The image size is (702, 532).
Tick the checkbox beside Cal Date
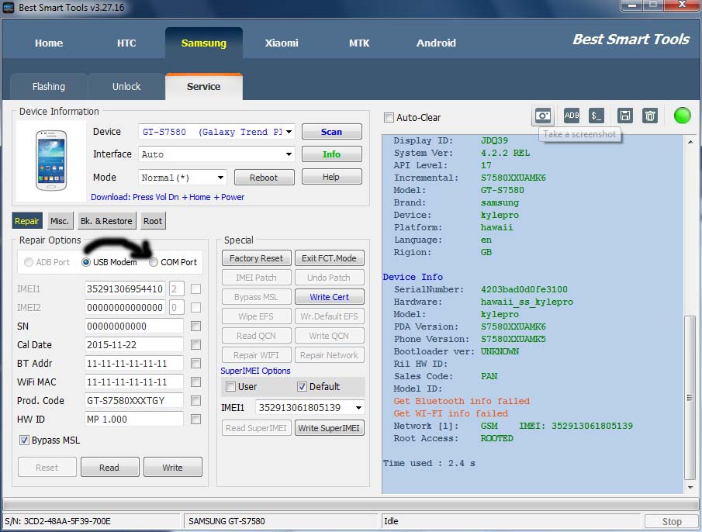point(195,345)
